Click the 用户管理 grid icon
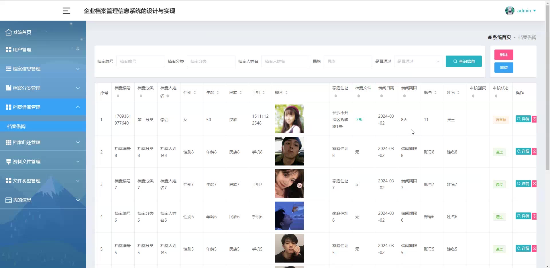The width and height of the screenshot is (550, 268). [x=9, y=50]
